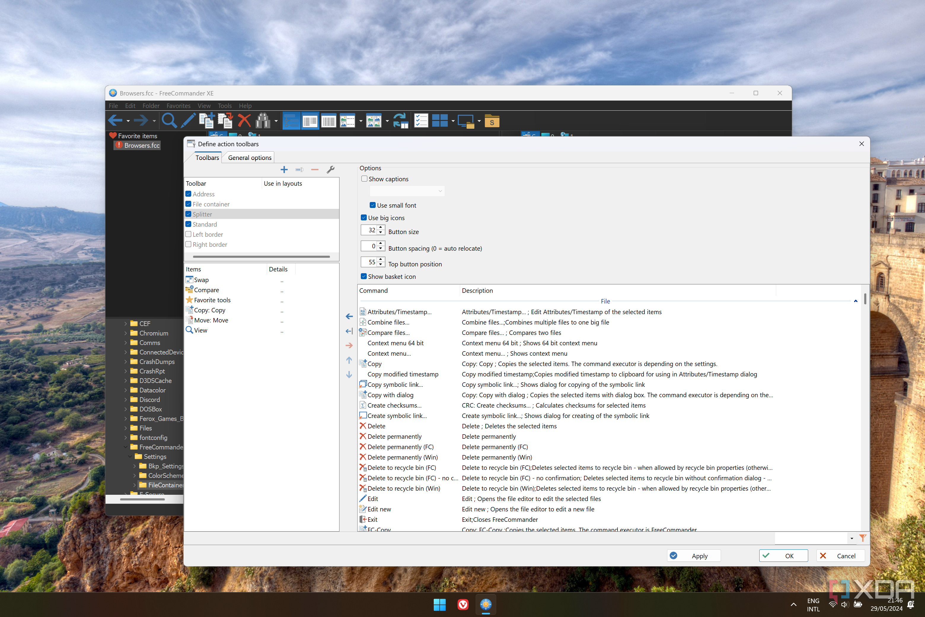Expand the Chromium folder in tree
Image resolution: width=925 pixels, height=617 pixels.
click(x=125, y=333)
